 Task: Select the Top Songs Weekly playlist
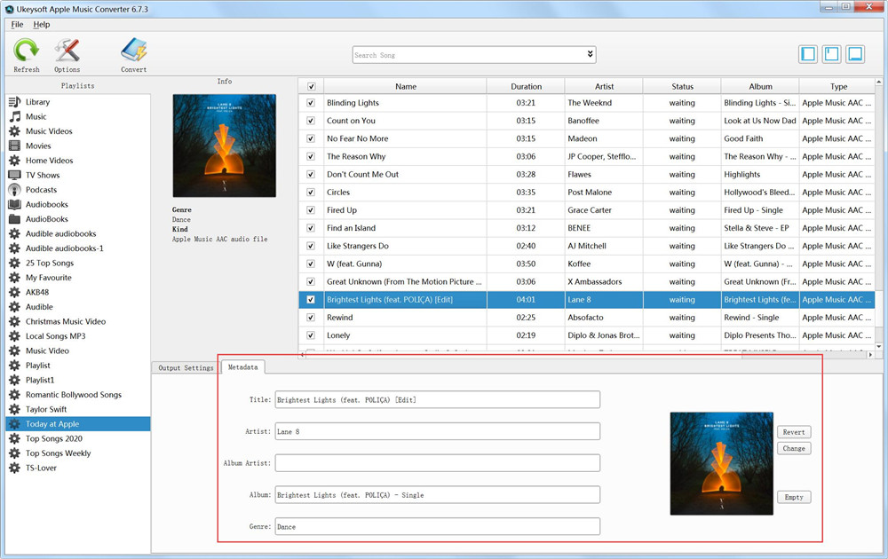click(x=78, y=453)
